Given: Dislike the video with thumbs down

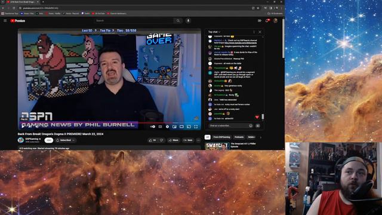Looking at the screenshot, I should click(x=162, y=140).
